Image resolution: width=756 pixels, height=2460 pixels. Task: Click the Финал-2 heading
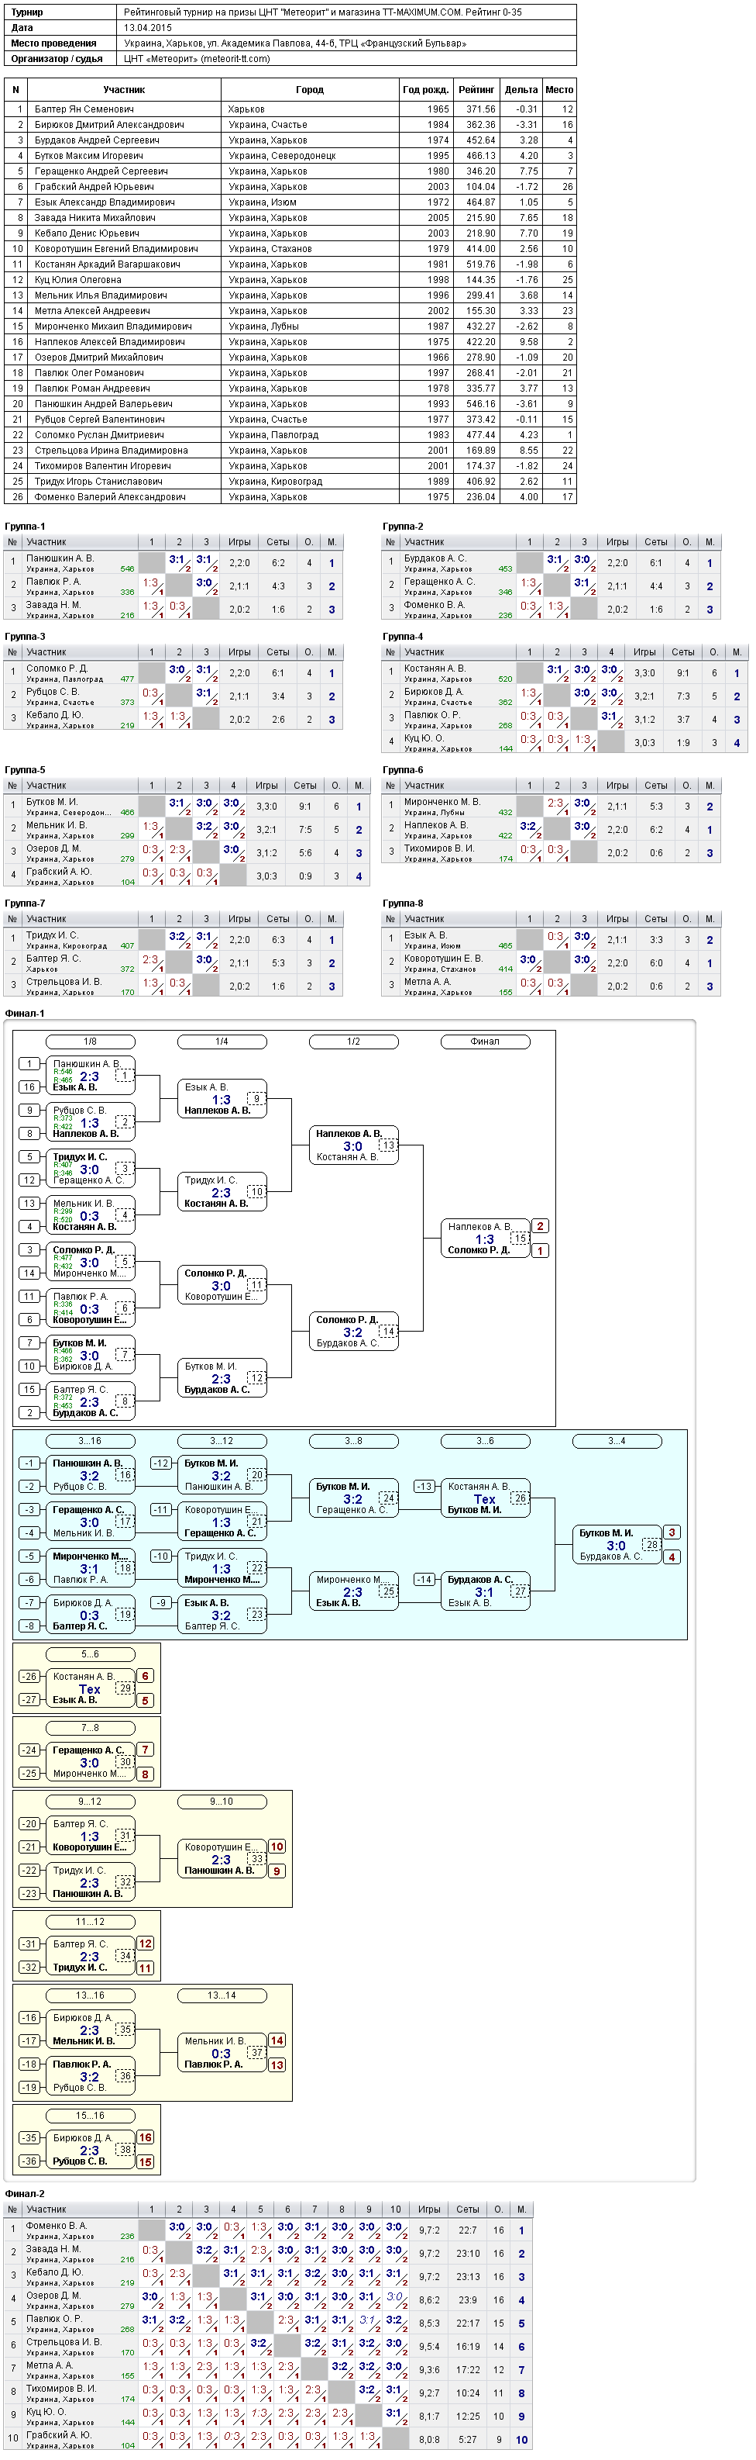[25, 2193]
